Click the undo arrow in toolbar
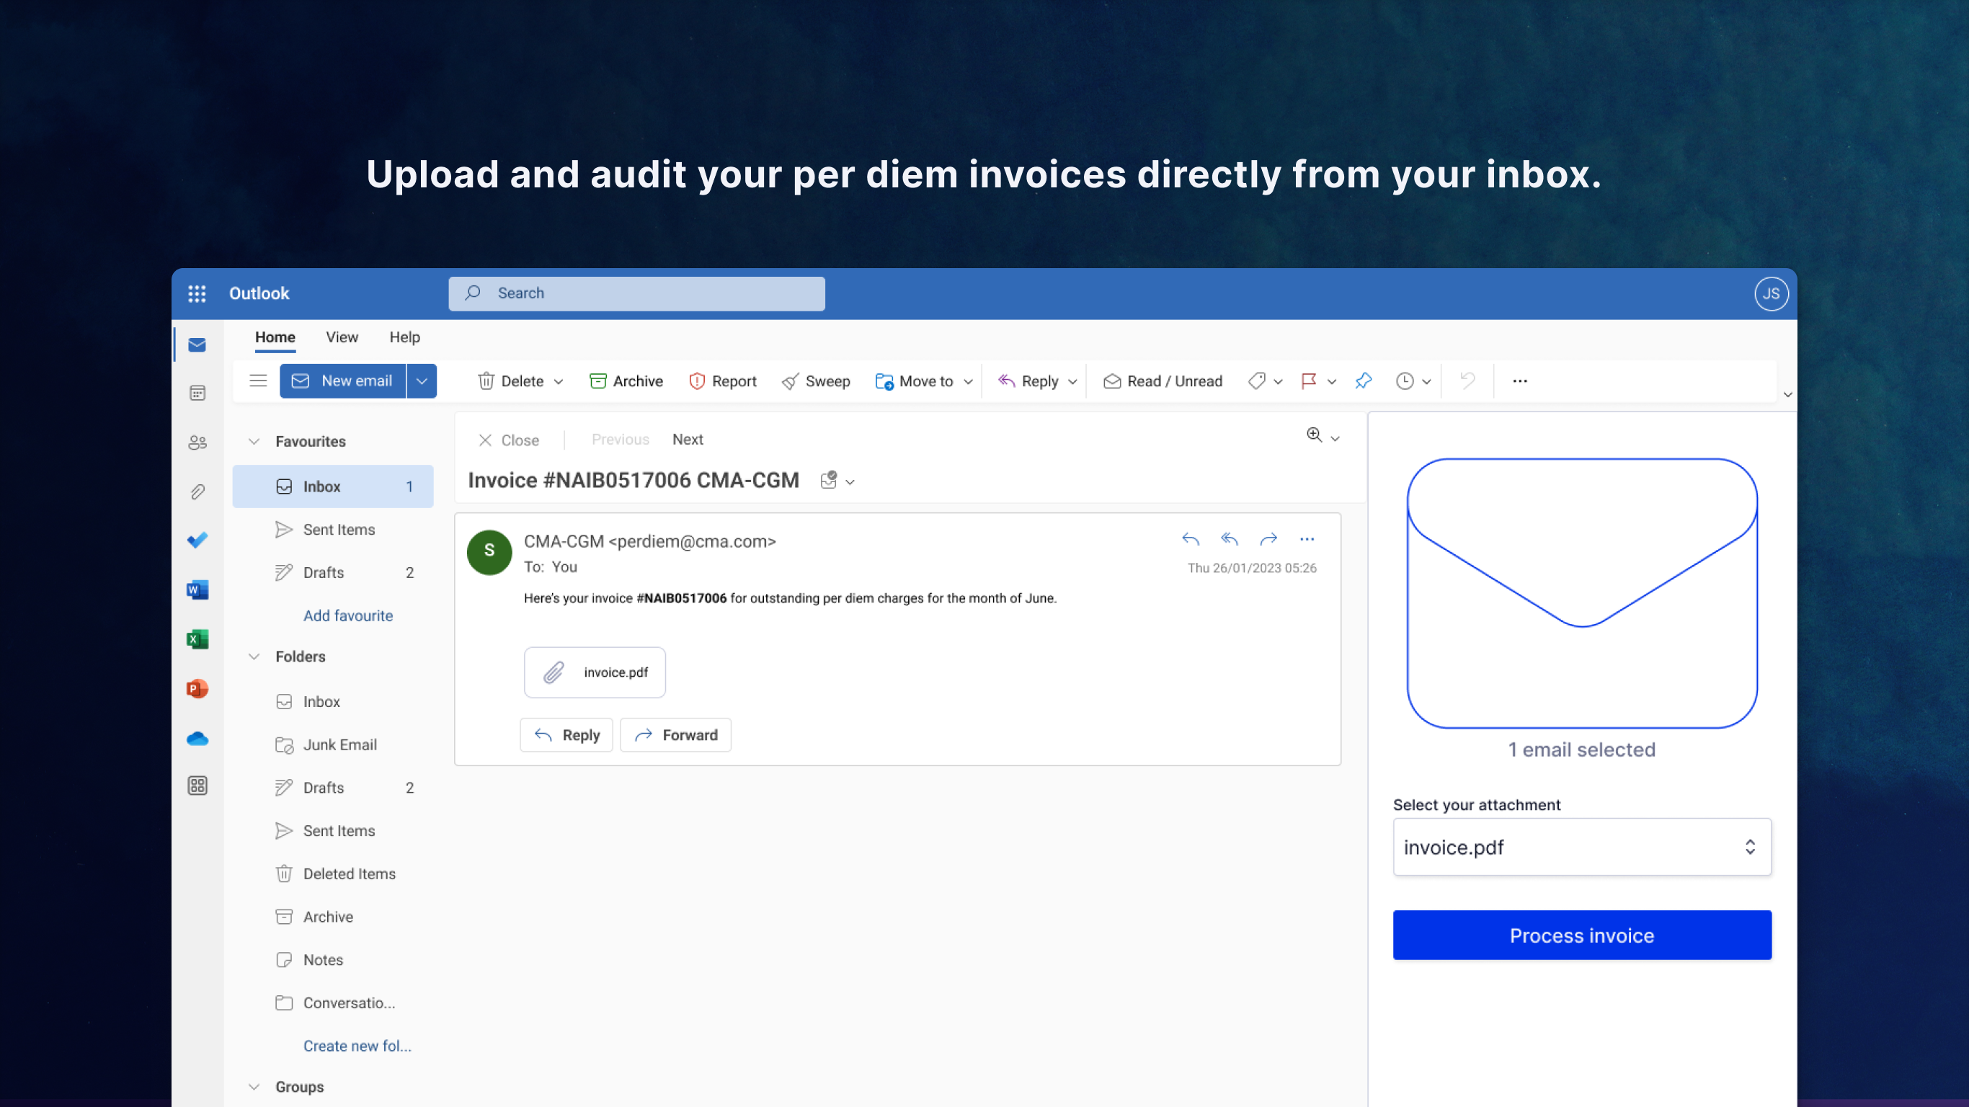Viewport: 1969px width, 1107px height. coord(1467,381)
